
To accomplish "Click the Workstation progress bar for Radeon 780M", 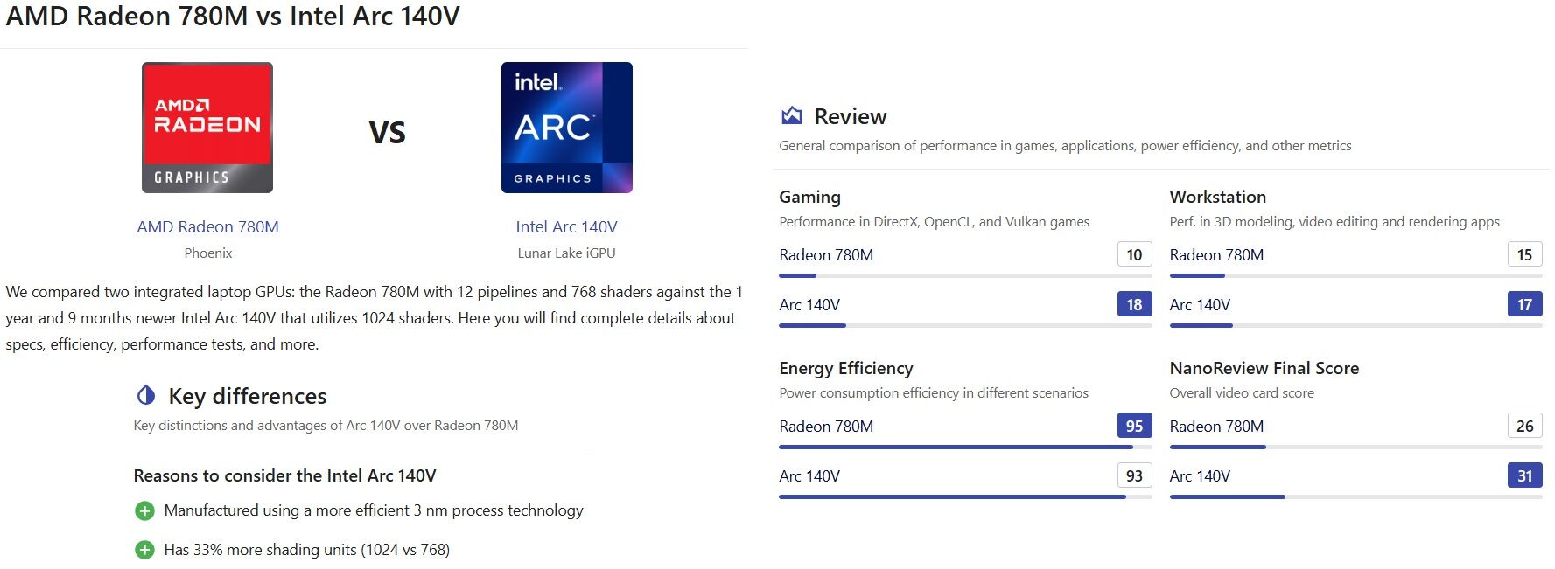I will click(1355, 275).
